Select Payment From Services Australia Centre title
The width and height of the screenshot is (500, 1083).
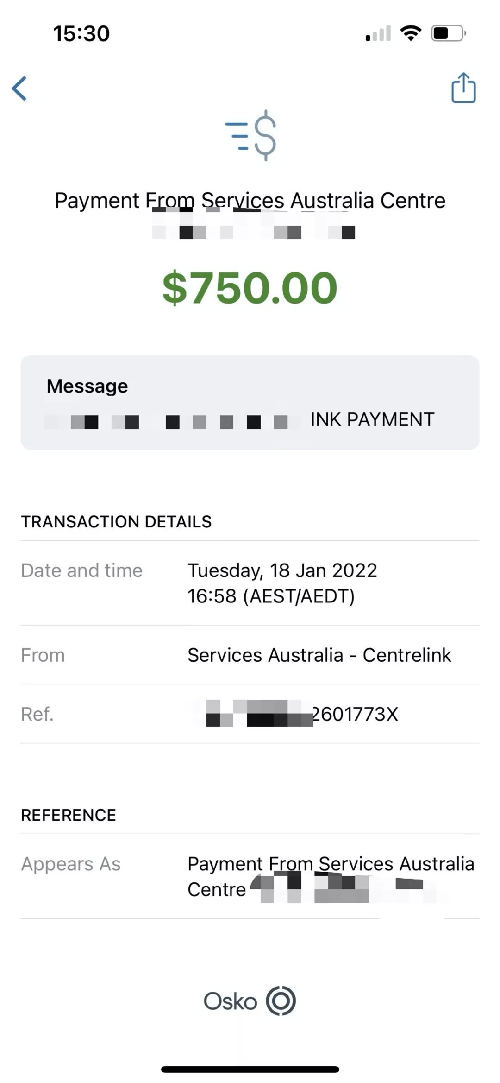point(250,201)
